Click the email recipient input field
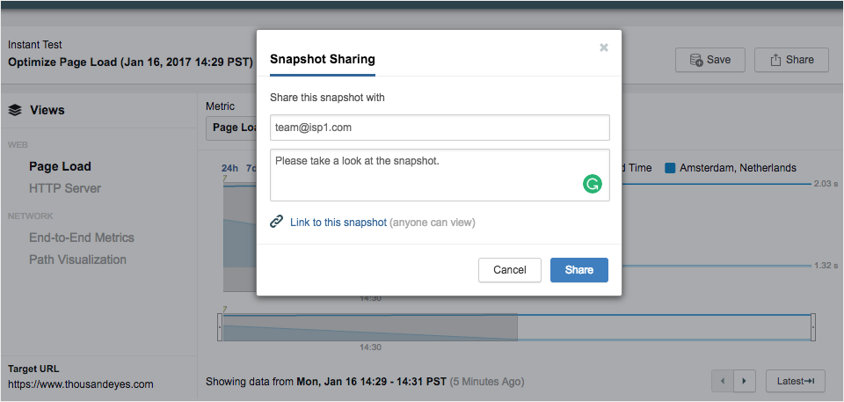Viewport: 844px width, 402px height. click(440, 128)
